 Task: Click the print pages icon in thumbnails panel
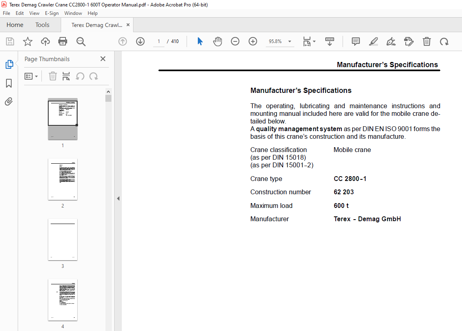(x=66, y=76)
